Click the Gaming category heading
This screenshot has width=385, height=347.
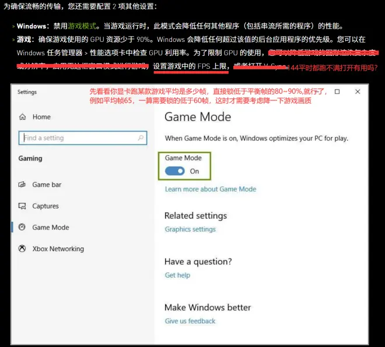click(30, 158)
